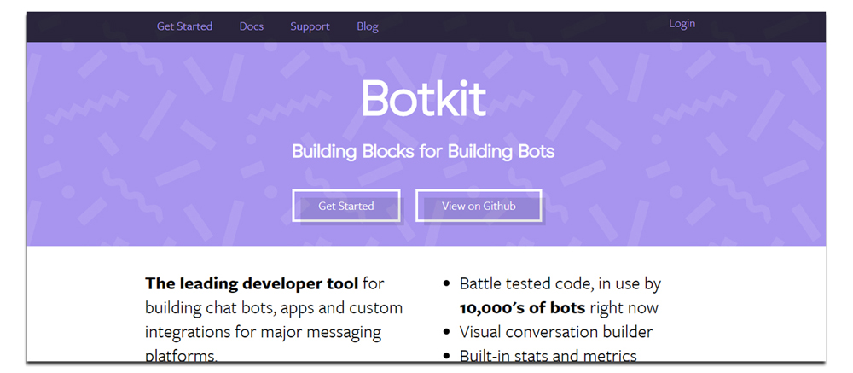This screenshot has height=373, width=853.
Task: Click 'integrations for major messaging' text line
Action: coord(264,332)
